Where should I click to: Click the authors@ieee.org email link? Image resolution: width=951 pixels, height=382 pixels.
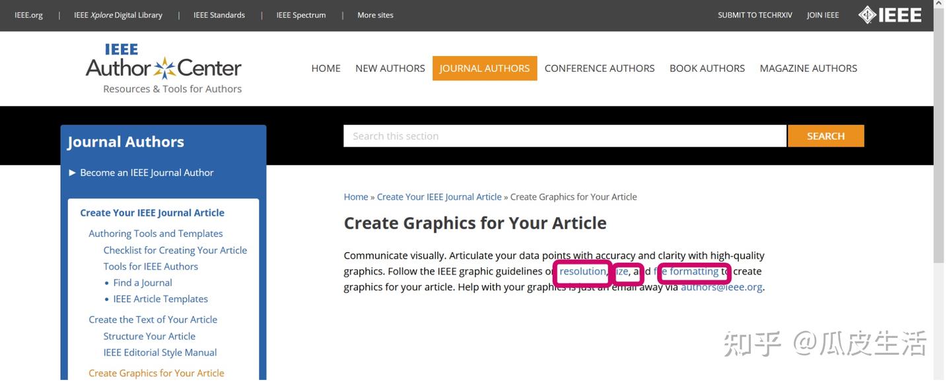[721, 288]
